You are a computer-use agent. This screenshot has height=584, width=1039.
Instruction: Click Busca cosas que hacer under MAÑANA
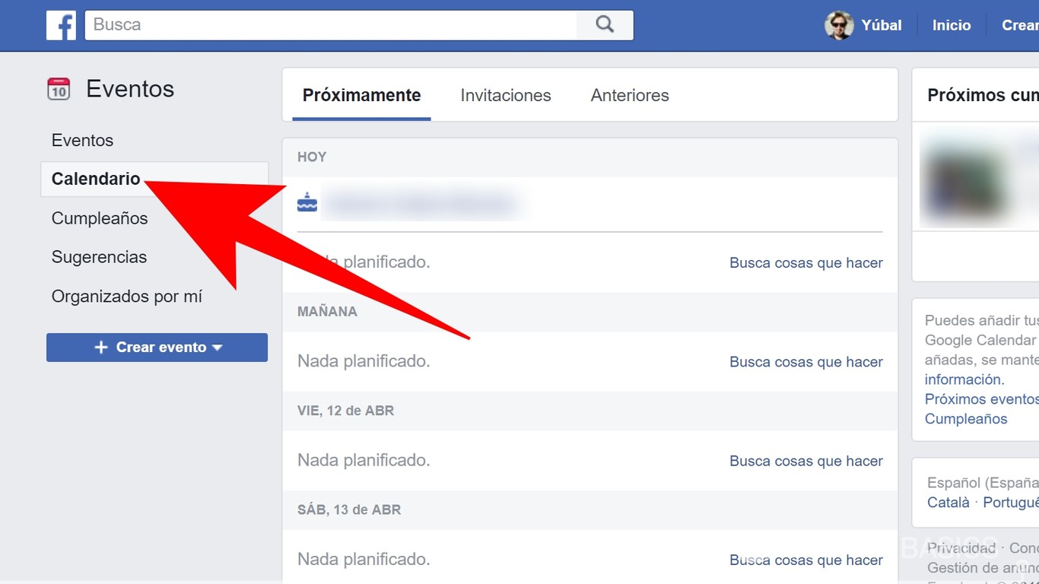click(x=805, y=361)
